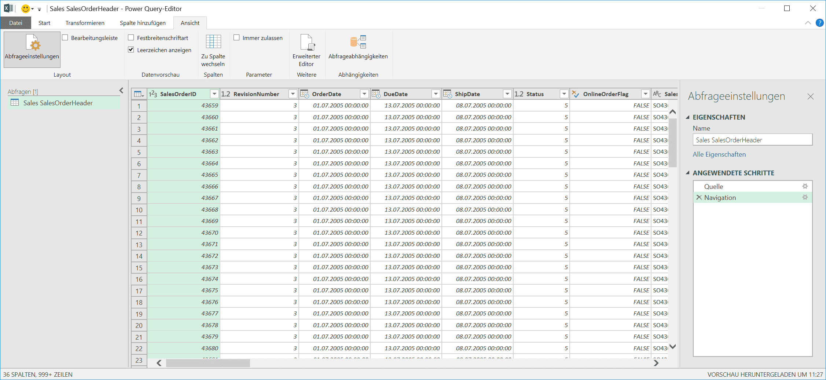This screenshot has height=380, width=826.
Task: Click the smiley feedback icon
Action: tap(25, 8)
